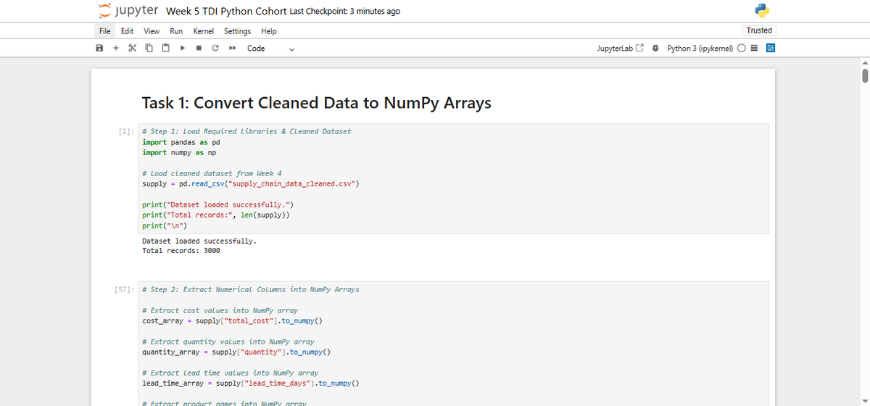Click the kernel status circle indicator

(x=743, y=49)
